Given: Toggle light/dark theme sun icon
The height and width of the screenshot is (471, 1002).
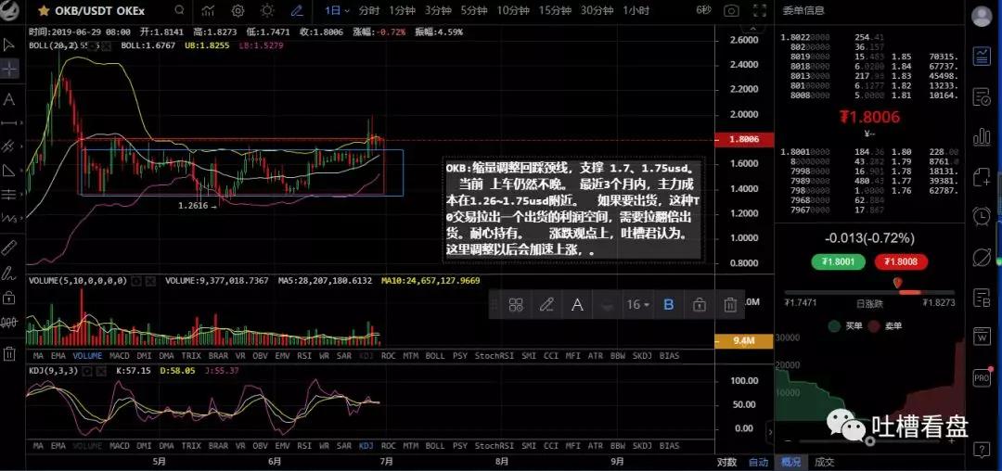Looking at the screenshot, I should (267, 10).
